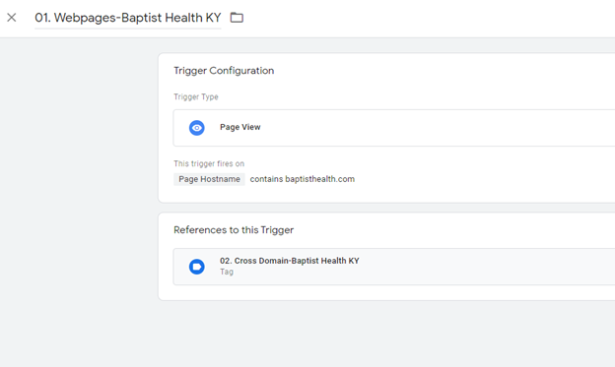Select the Page View trigger type row
The height and width of the screenshot is (367, 615).
[x=394, y=128]
